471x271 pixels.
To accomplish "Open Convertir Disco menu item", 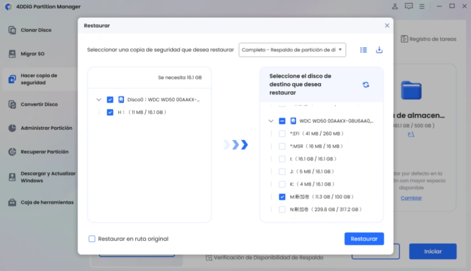I will pyautogui.click(x=39, y=104).
